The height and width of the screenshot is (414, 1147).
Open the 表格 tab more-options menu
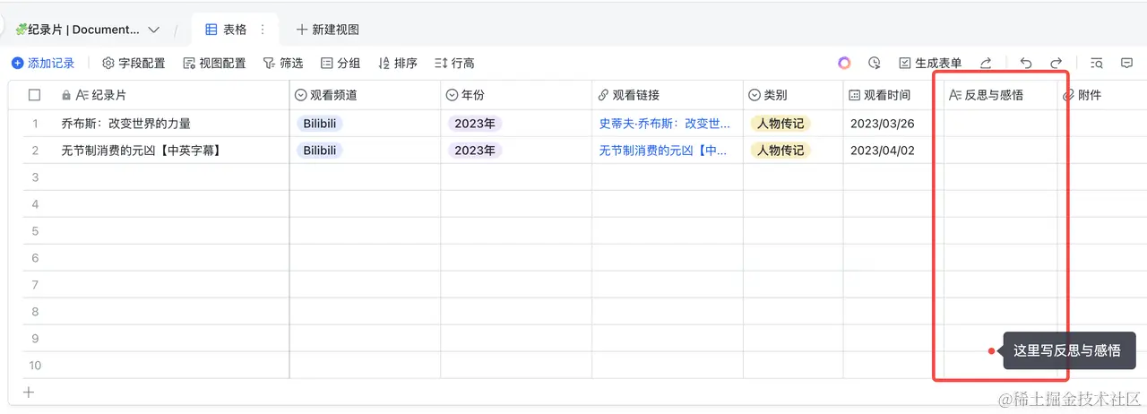(x=263, y=30)
